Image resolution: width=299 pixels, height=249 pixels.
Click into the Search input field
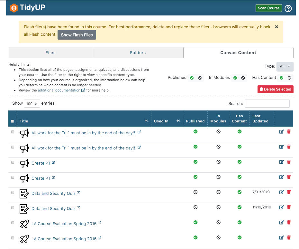coord(267,103)
